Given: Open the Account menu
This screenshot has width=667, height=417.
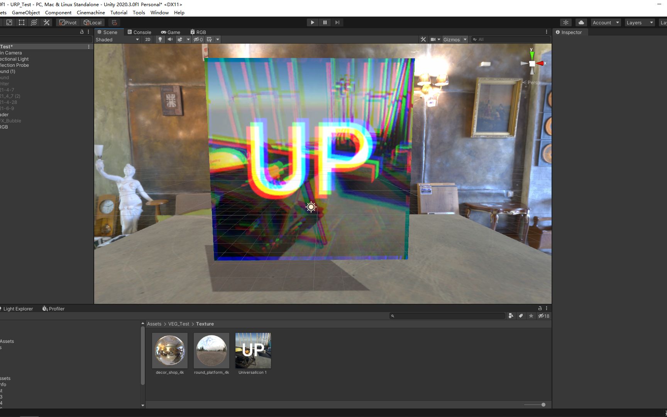Looking at the screenshot, I should click(x=604, y=22).
